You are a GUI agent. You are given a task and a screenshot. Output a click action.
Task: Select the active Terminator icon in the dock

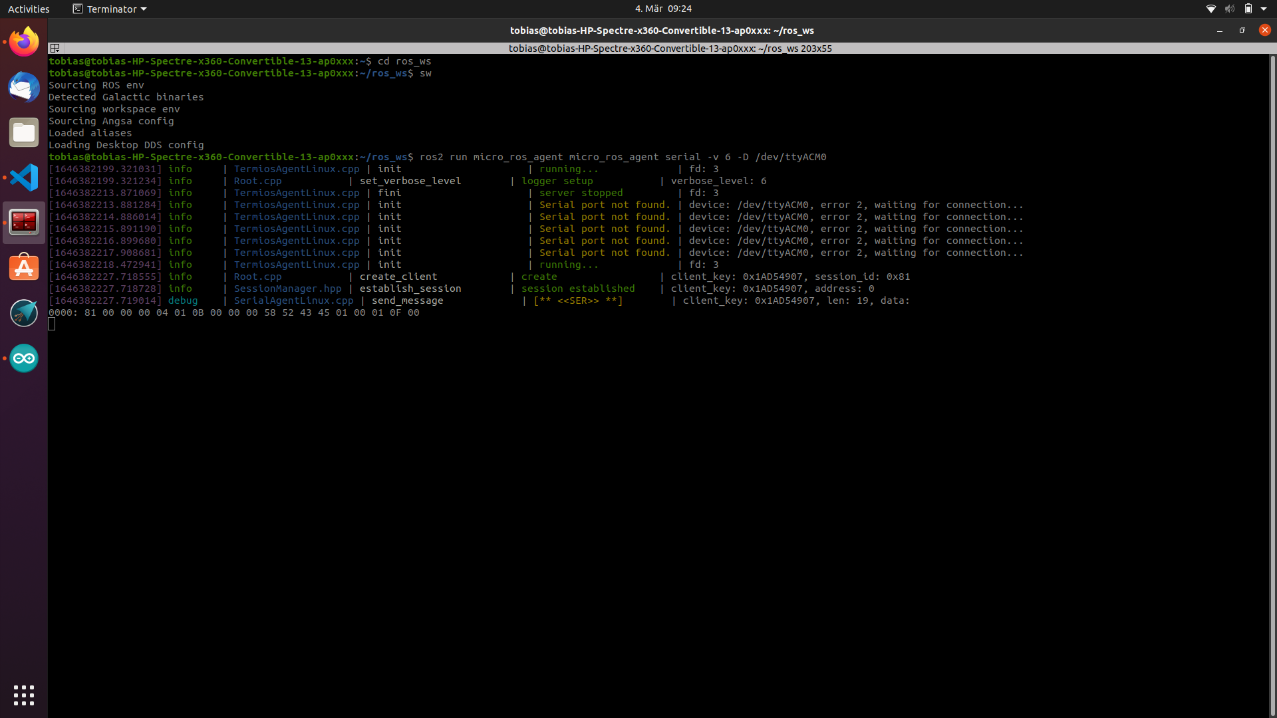(x=23, y=222)
